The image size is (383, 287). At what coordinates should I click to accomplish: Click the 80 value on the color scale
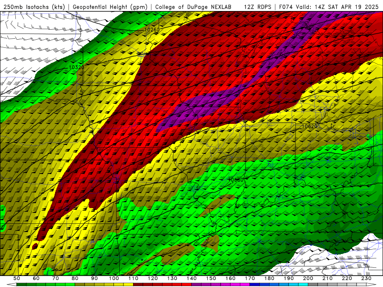pyautogui.click(x=75, y=278)
